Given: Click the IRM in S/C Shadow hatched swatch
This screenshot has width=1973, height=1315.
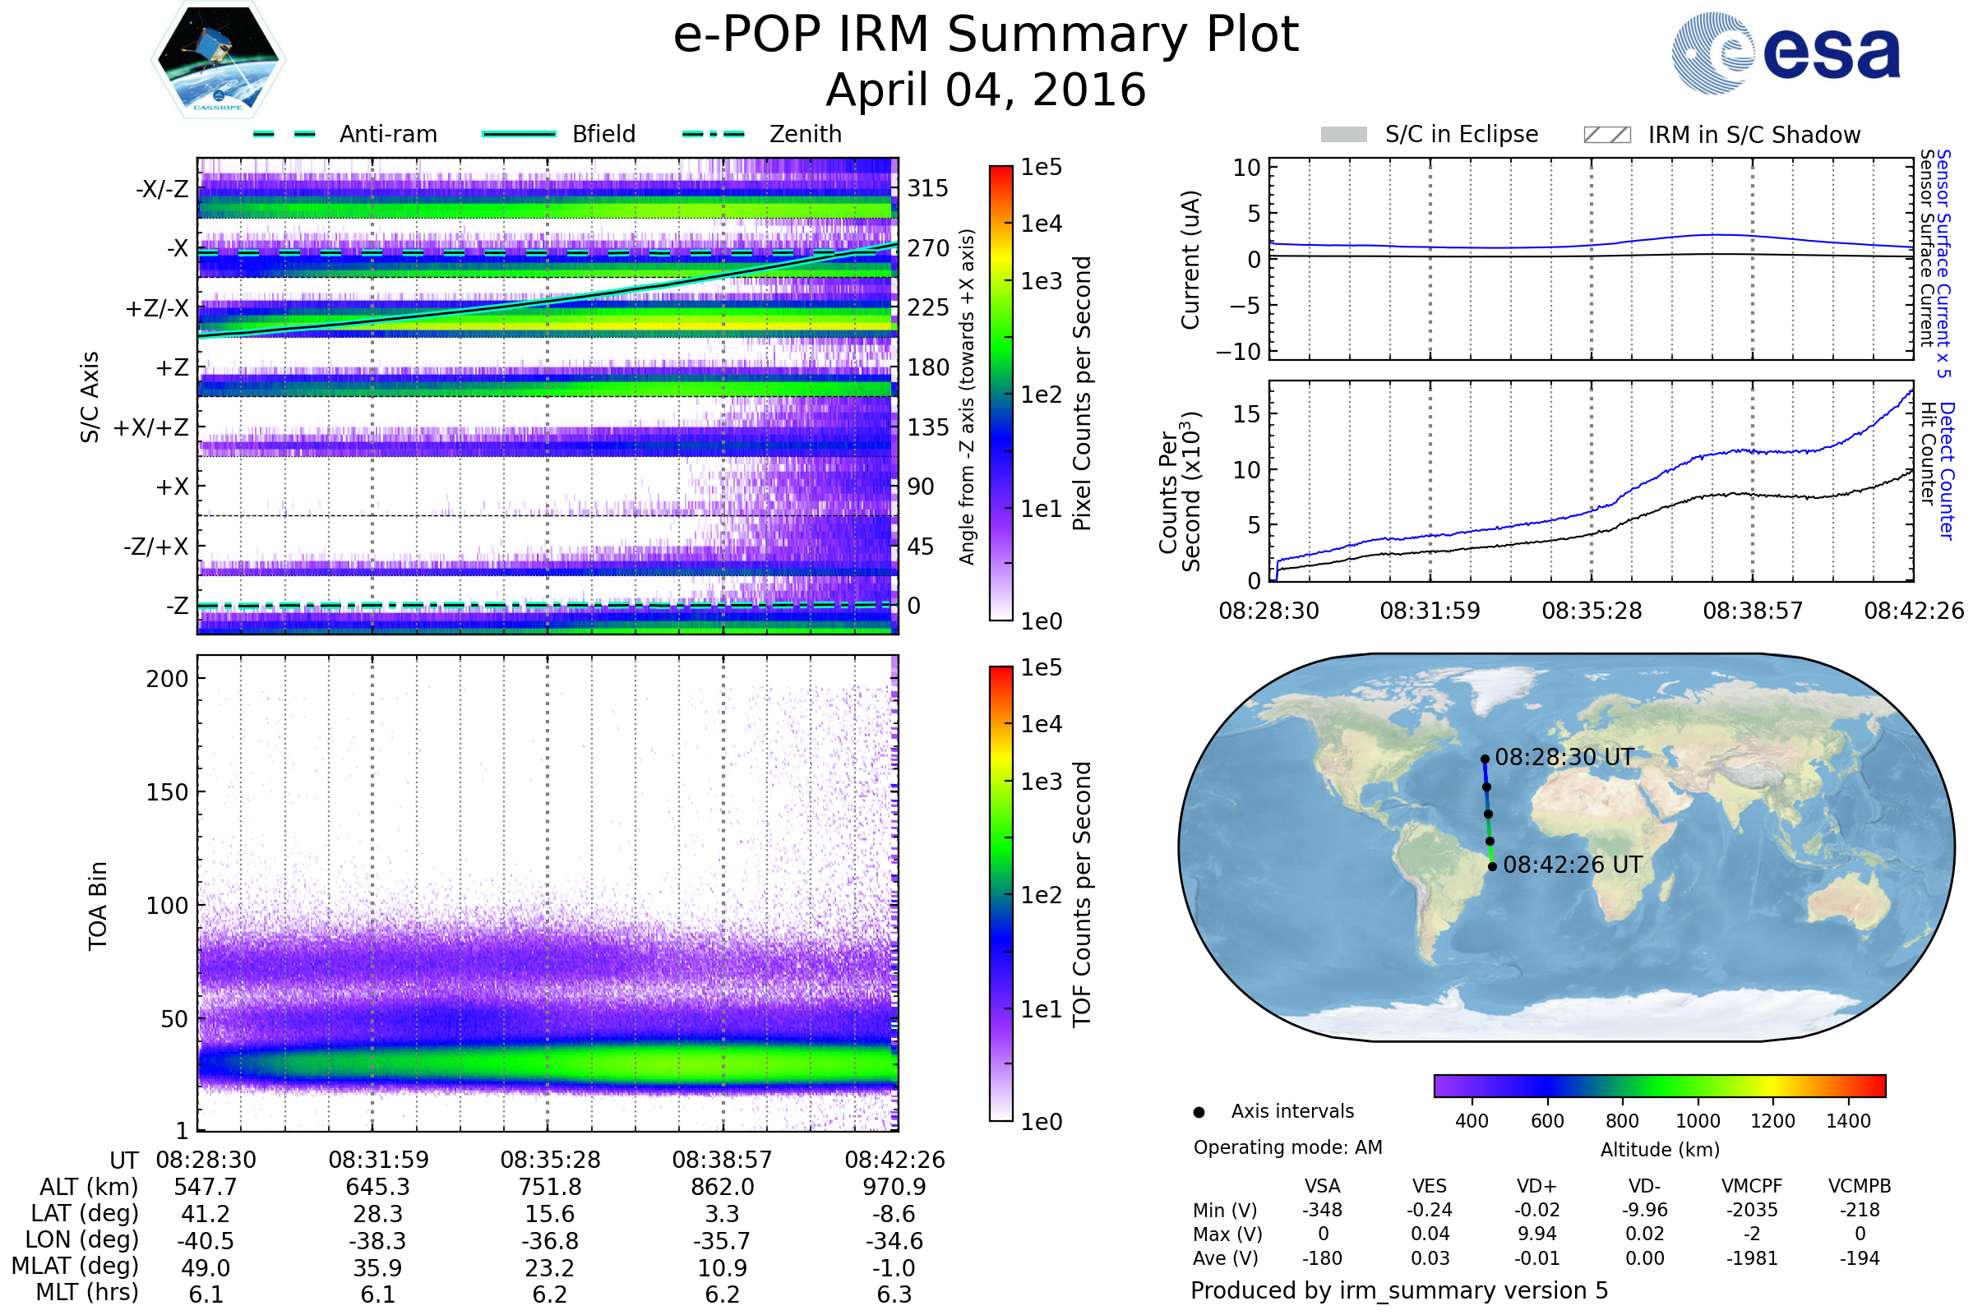Looking at the screenshot, I should click(1606, 135).
